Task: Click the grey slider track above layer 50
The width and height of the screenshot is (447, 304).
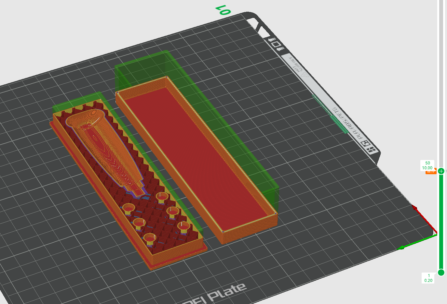Action: click(441, 84)
